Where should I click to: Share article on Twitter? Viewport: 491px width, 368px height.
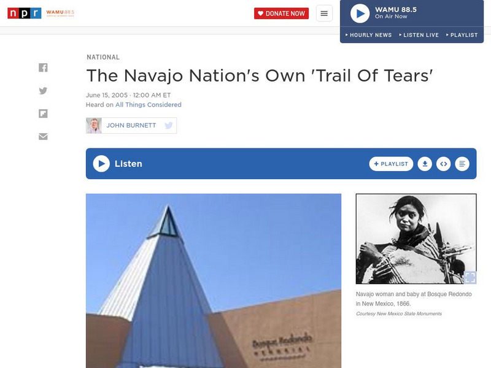(x=43, y=91)
